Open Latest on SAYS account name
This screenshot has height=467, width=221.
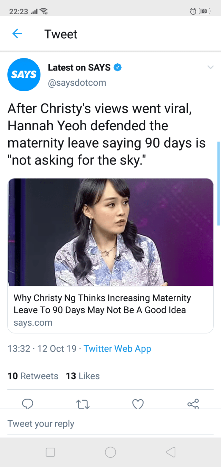click(79, 67)
